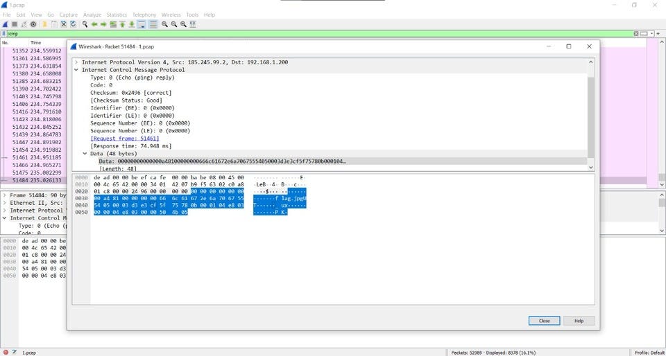Expand Internet Protocol Version 4 in packet dialog
The width and height of the screenshot is (666, 356).
point(76,62)
